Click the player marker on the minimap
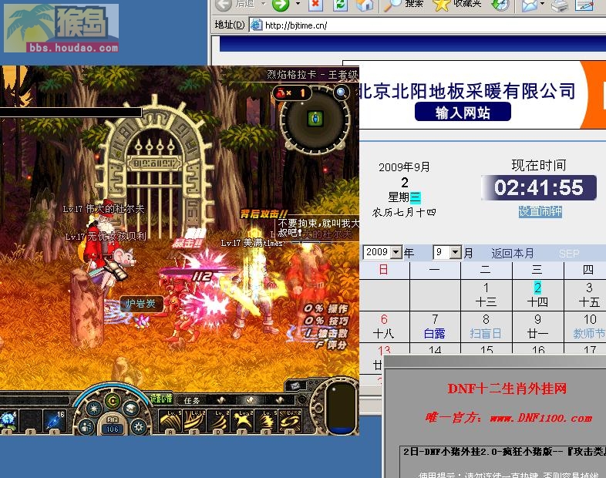Image resolution: width=606 pixels, height=478 pixels. [x=316, y=118]
